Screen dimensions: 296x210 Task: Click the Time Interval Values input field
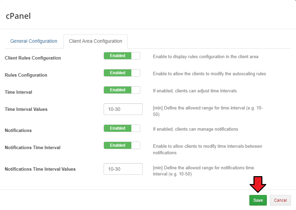(x=123, y=109)
